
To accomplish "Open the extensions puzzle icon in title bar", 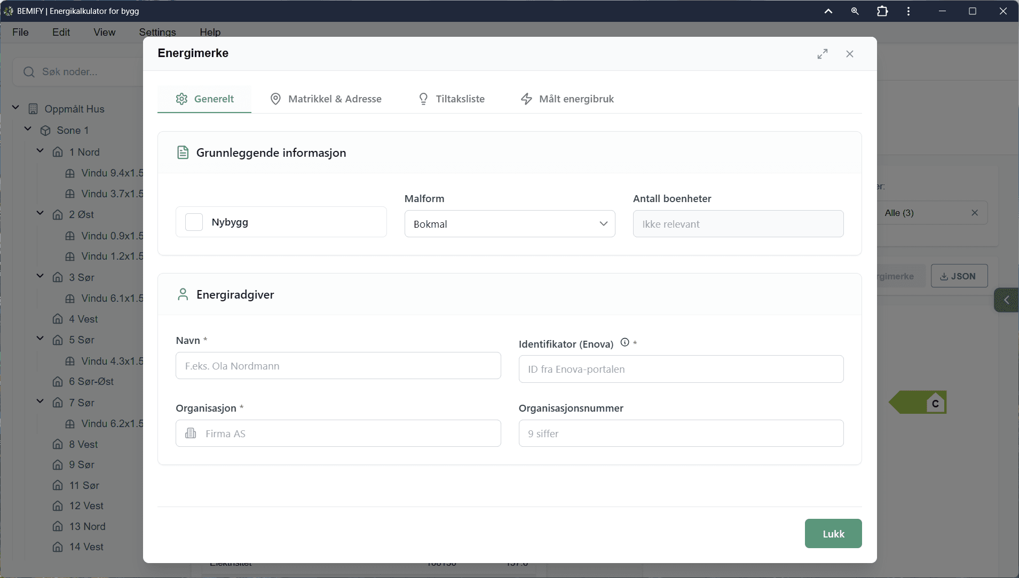I will [882, 11].
